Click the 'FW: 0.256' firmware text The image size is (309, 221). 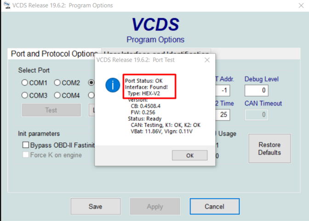[x=143, y=112]
